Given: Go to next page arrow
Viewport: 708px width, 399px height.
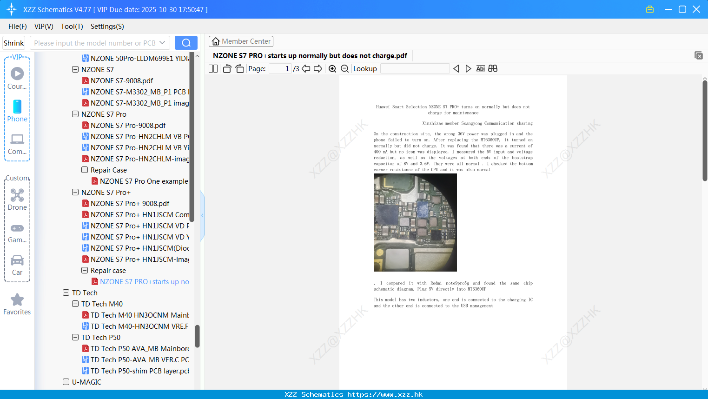Looking at the screenshot, I should [x=318, y=68].
